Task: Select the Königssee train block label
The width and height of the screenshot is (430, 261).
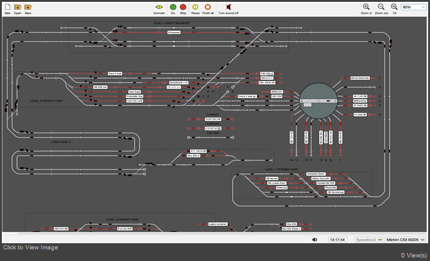Action: [174, 32]
